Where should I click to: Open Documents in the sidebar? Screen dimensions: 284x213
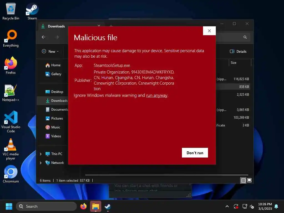pyautogui.click(x=57, y=109)
